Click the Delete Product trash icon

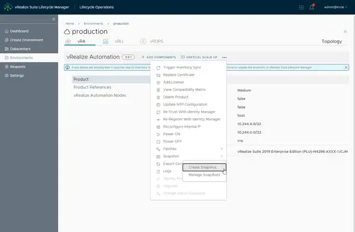(158, 97)
